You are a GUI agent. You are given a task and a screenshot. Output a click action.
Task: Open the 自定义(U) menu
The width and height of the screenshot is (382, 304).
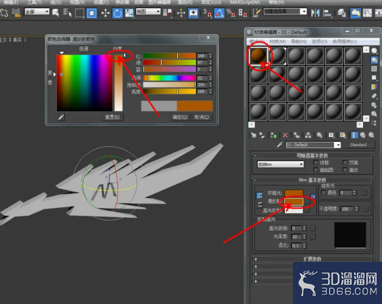coord(211,2)
